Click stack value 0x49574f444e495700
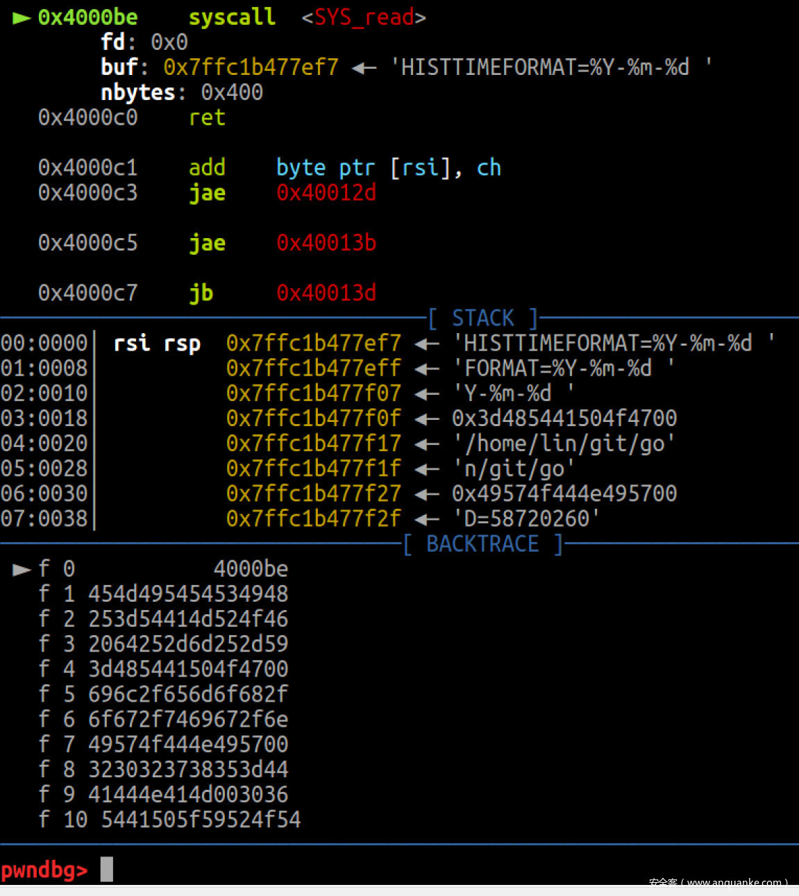 [564, 494]
